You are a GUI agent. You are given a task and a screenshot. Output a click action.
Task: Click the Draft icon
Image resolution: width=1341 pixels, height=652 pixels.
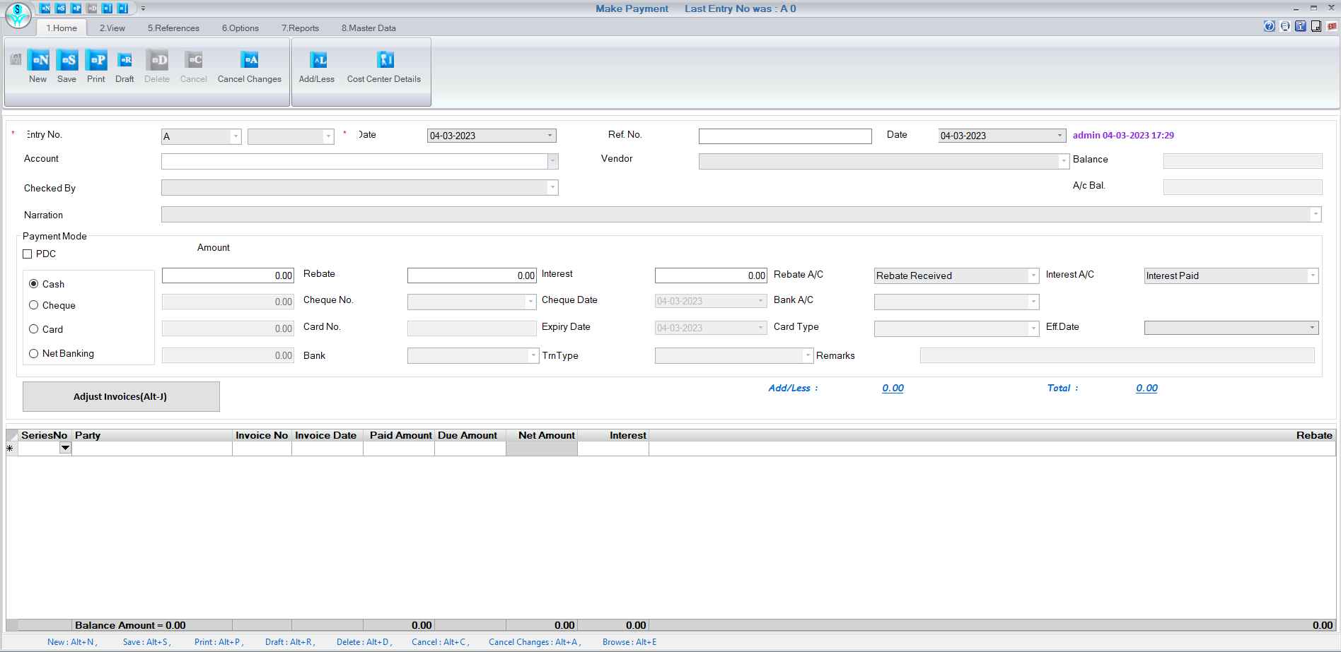click(124, 66)
